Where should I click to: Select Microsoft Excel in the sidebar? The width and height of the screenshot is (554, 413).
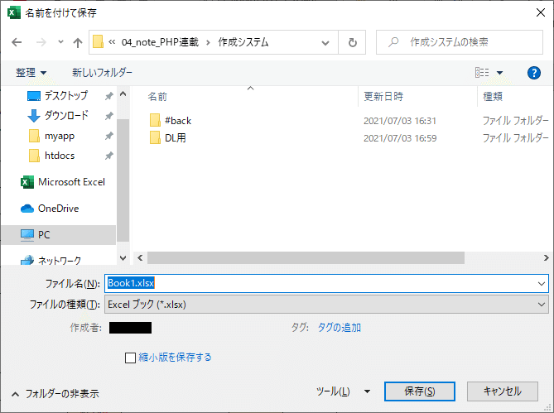(x=63, y=182)
